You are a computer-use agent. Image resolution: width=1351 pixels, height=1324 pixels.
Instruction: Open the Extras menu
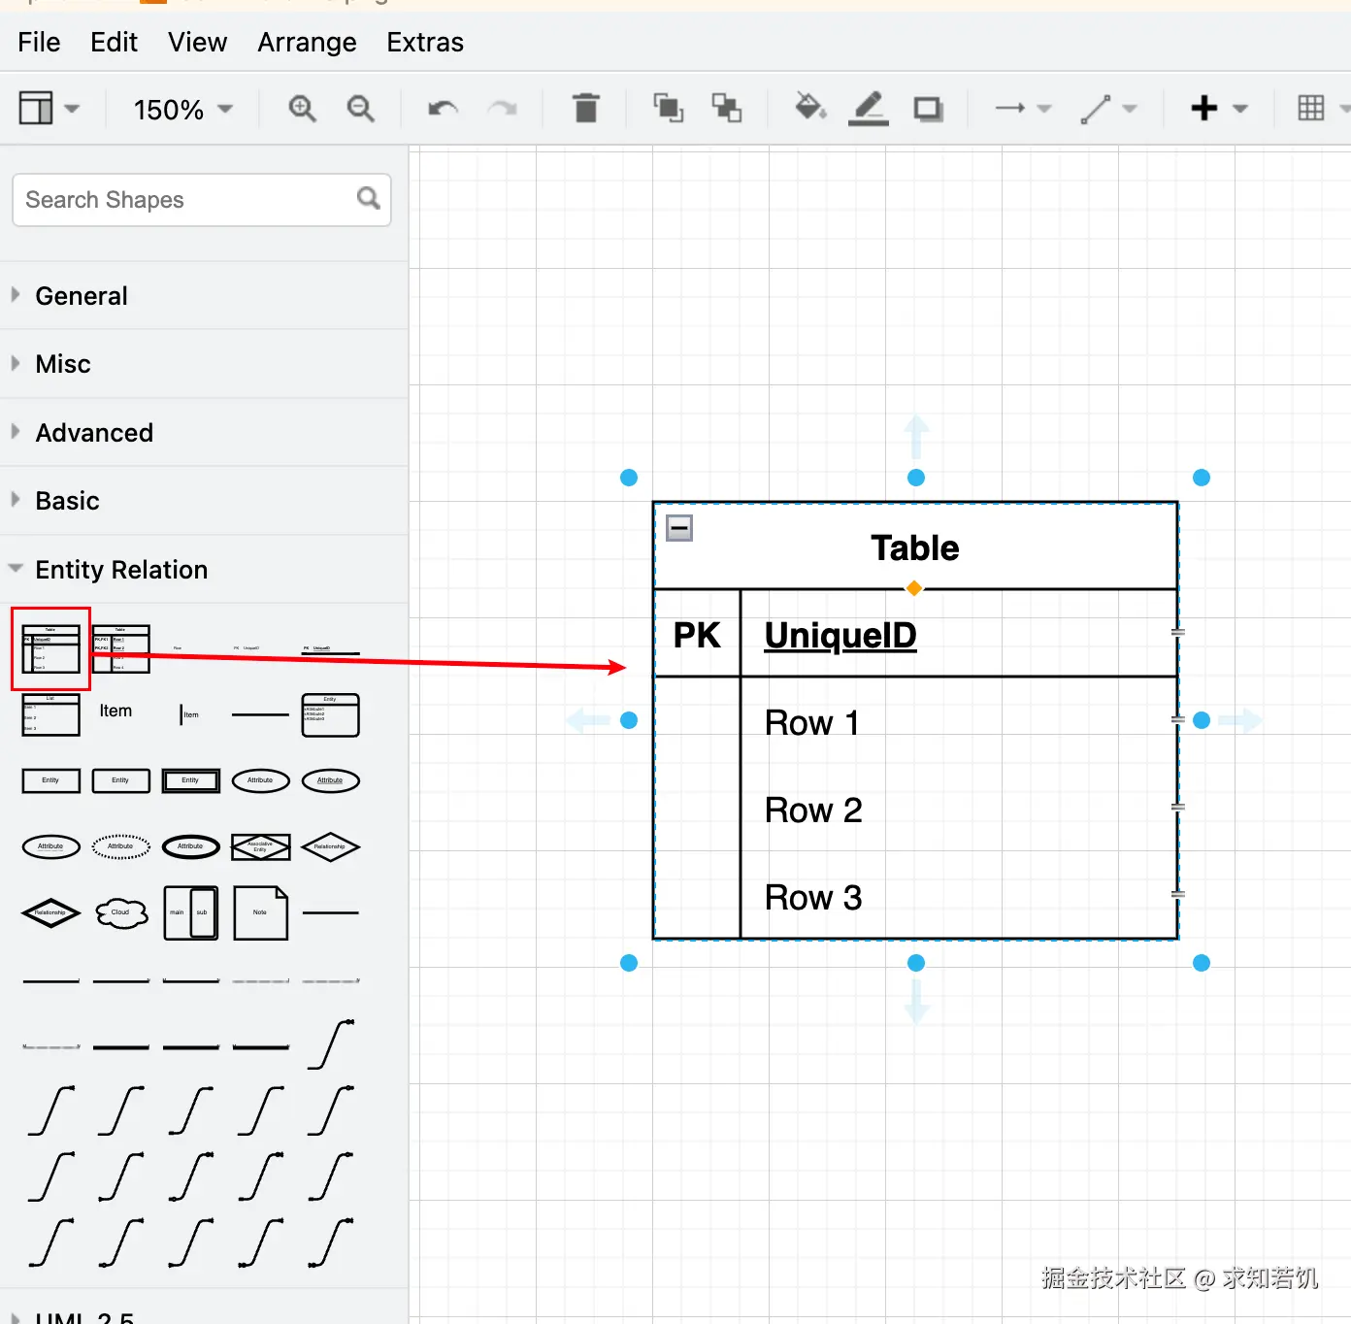tap(425, 43)
